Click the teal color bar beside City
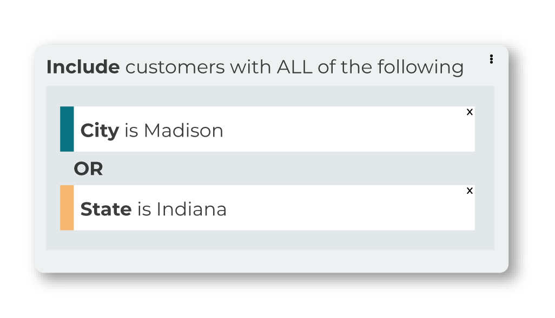The height and width of the screenshot is (318, 555). coord(67,129)
